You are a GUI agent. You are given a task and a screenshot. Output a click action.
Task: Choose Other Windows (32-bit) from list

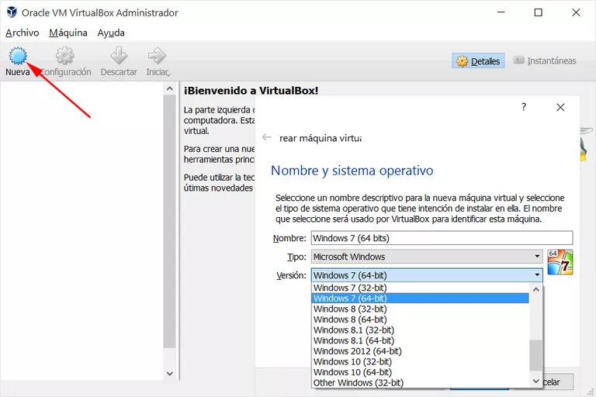pos(420,382)
